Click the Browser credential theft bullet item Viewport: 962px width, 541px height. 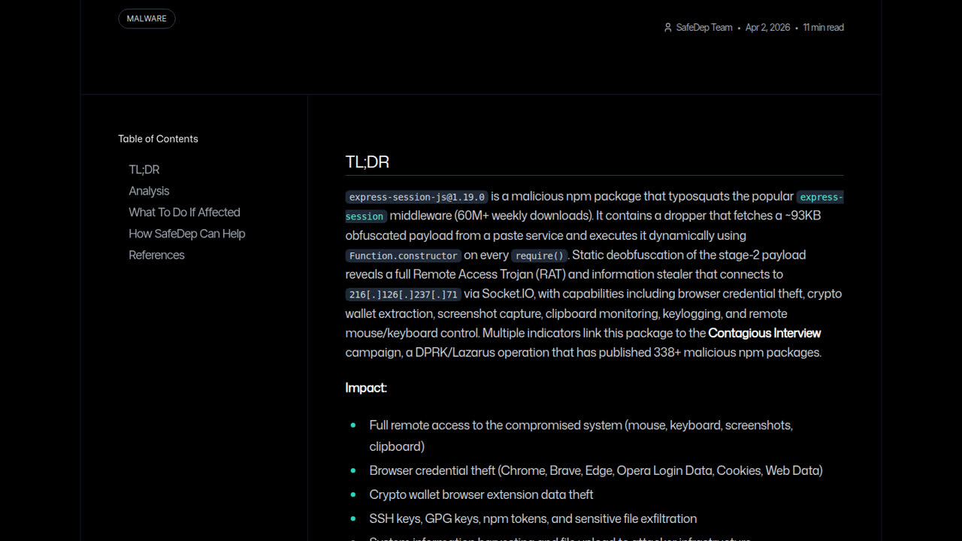596,470
